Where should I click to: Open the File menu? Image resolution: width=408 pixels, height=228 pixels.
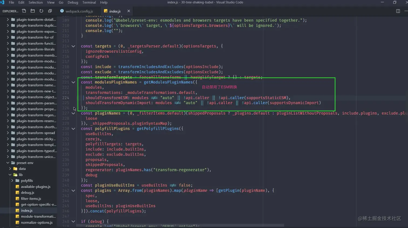pos(12,2)
